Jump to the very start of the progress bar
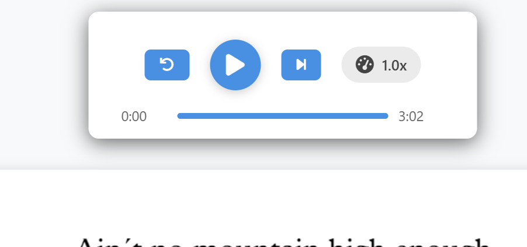 click(x=178, y=116)
